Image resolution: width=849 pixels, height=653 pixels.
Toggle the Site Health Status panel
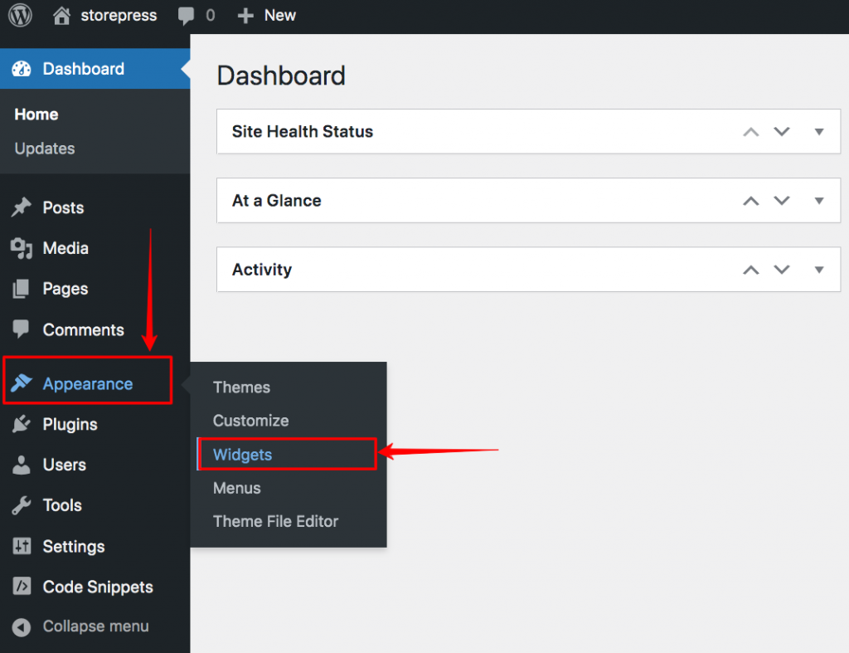pyautogui.click(x=819, y=132)
